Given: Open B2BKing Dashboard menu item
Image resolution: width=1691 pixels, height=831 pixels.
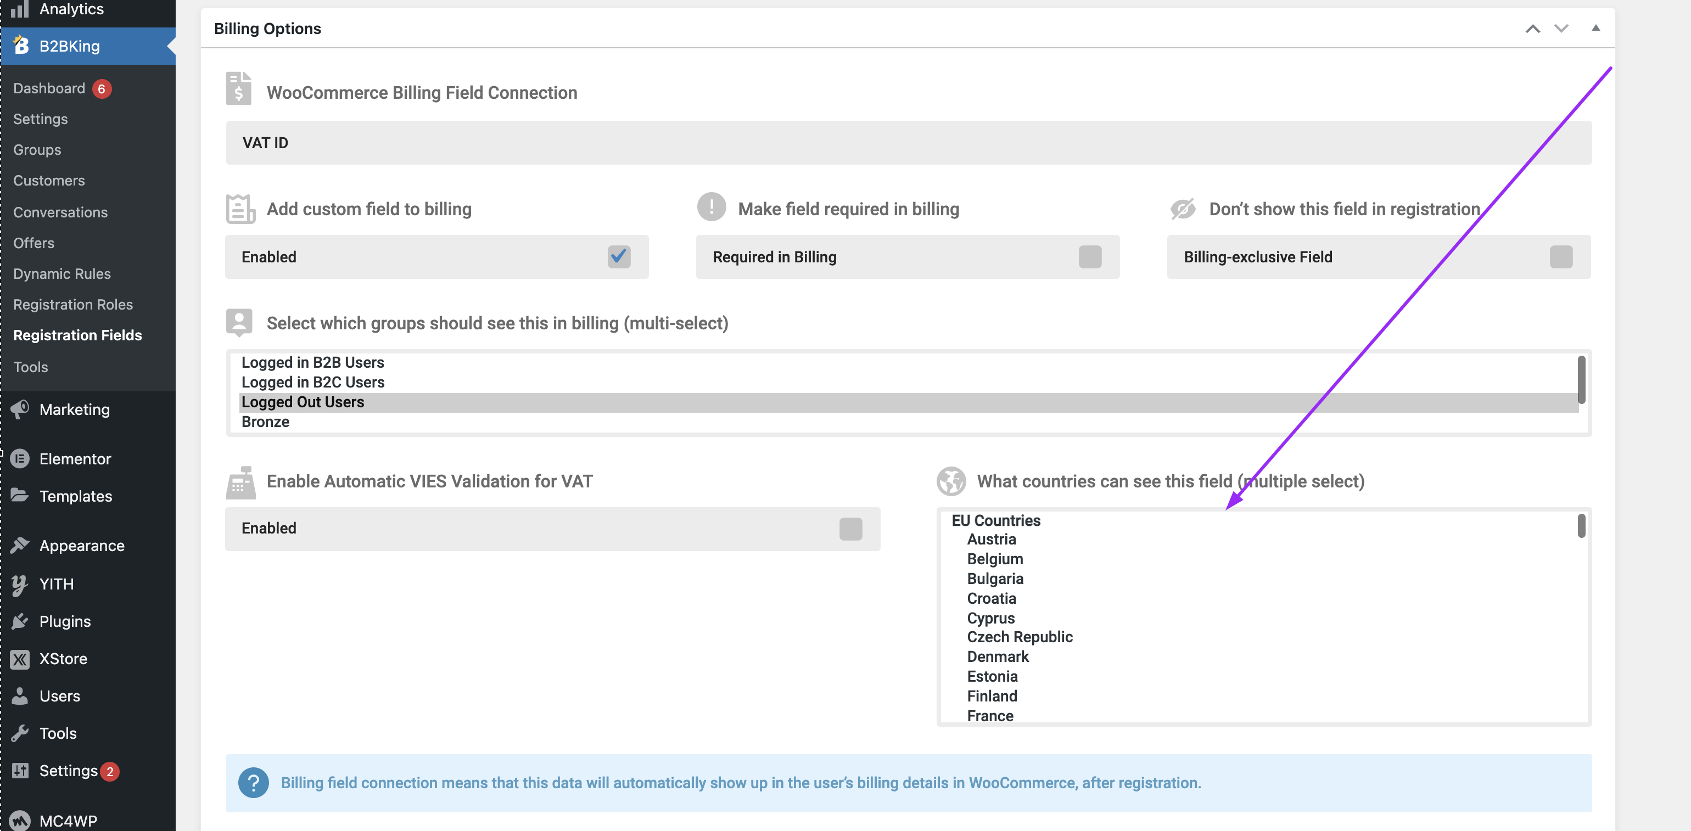Looking at the screenshot, I should pos(49,88).
